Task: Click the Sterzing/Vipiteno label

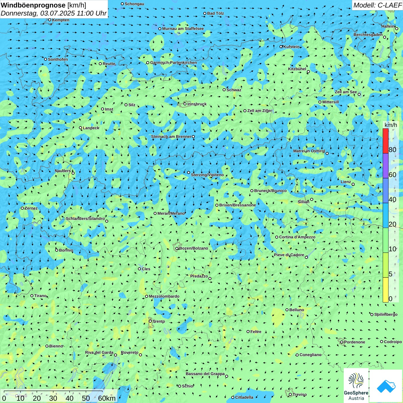Action: click(x=207, y=175)
